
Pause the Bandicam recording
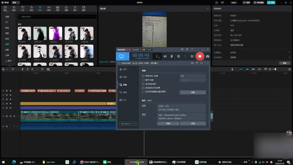192,56
